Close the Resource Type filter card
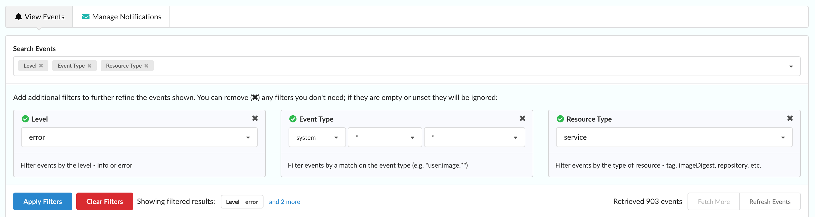The image size is (815, 217). 790,118
